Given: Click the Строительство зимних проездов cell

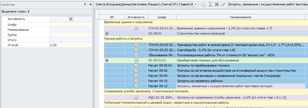Looking at the screenshot, I should click(x=241, y=33).
